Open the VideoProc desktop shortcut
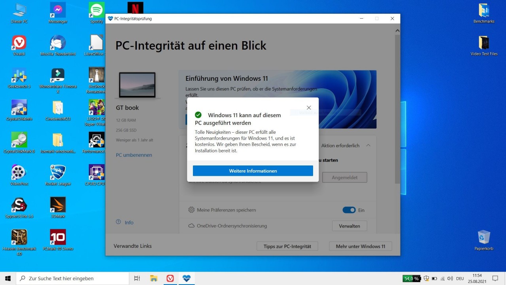506x285 pixels. pos(19,175)
